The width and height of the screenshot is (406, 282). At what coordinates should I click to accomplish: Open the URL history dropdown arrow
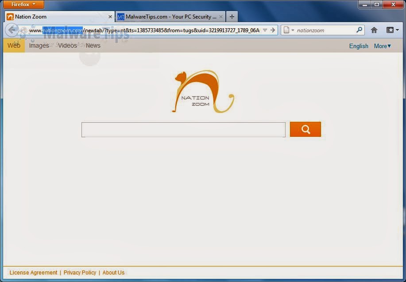pos(265,30)
